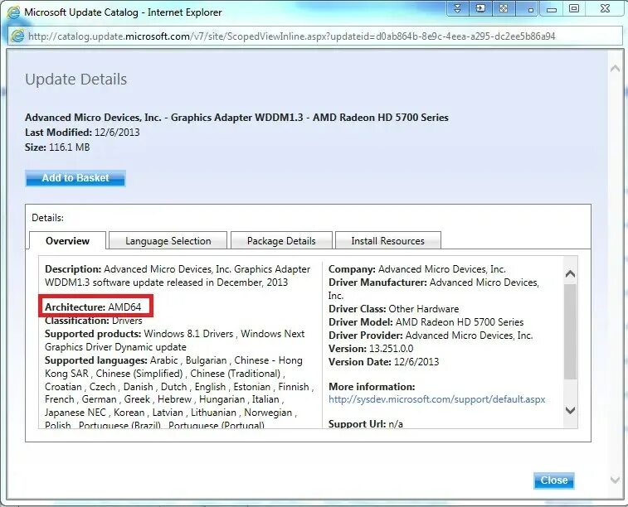Click the Driver Model text line
628x507 pixels.
point(426,322)
